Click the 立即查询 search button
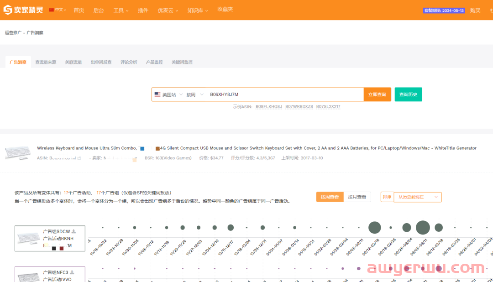This screenshot has width=493, height=282. [377, 94]
